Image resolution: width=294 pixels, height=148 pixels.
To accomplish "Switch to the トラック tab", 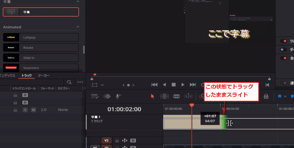I will click(27, 75).
